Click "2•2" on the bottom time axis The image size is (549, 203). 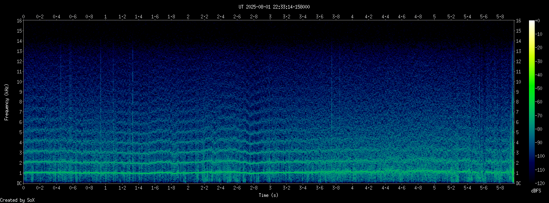coord(204,188)
